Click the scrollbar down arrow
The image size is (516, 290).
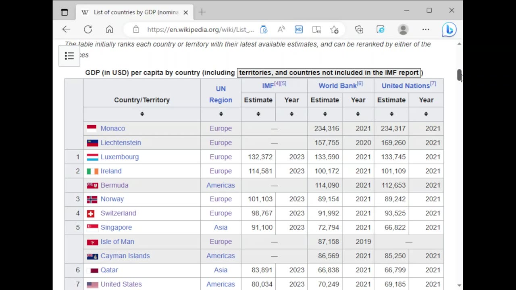tap(459, 285)
